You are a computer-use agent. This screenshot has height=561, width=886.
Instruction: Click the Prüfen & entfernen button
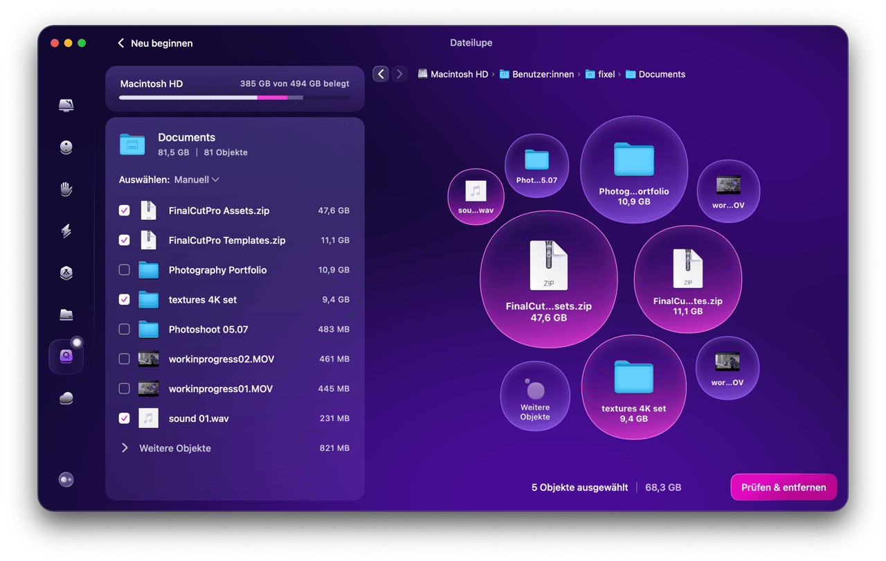(x=783, y=487)
